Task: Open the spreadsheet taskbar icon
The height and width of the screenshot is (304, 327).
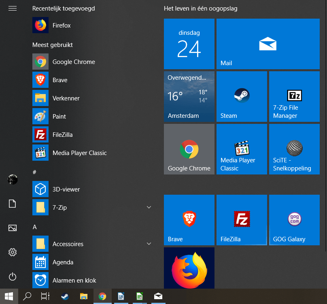Action: coord(140,296)
